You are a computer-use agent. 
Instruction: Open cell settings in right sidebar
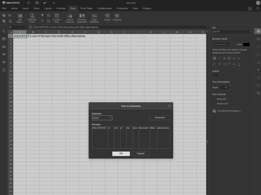[258, 31]
